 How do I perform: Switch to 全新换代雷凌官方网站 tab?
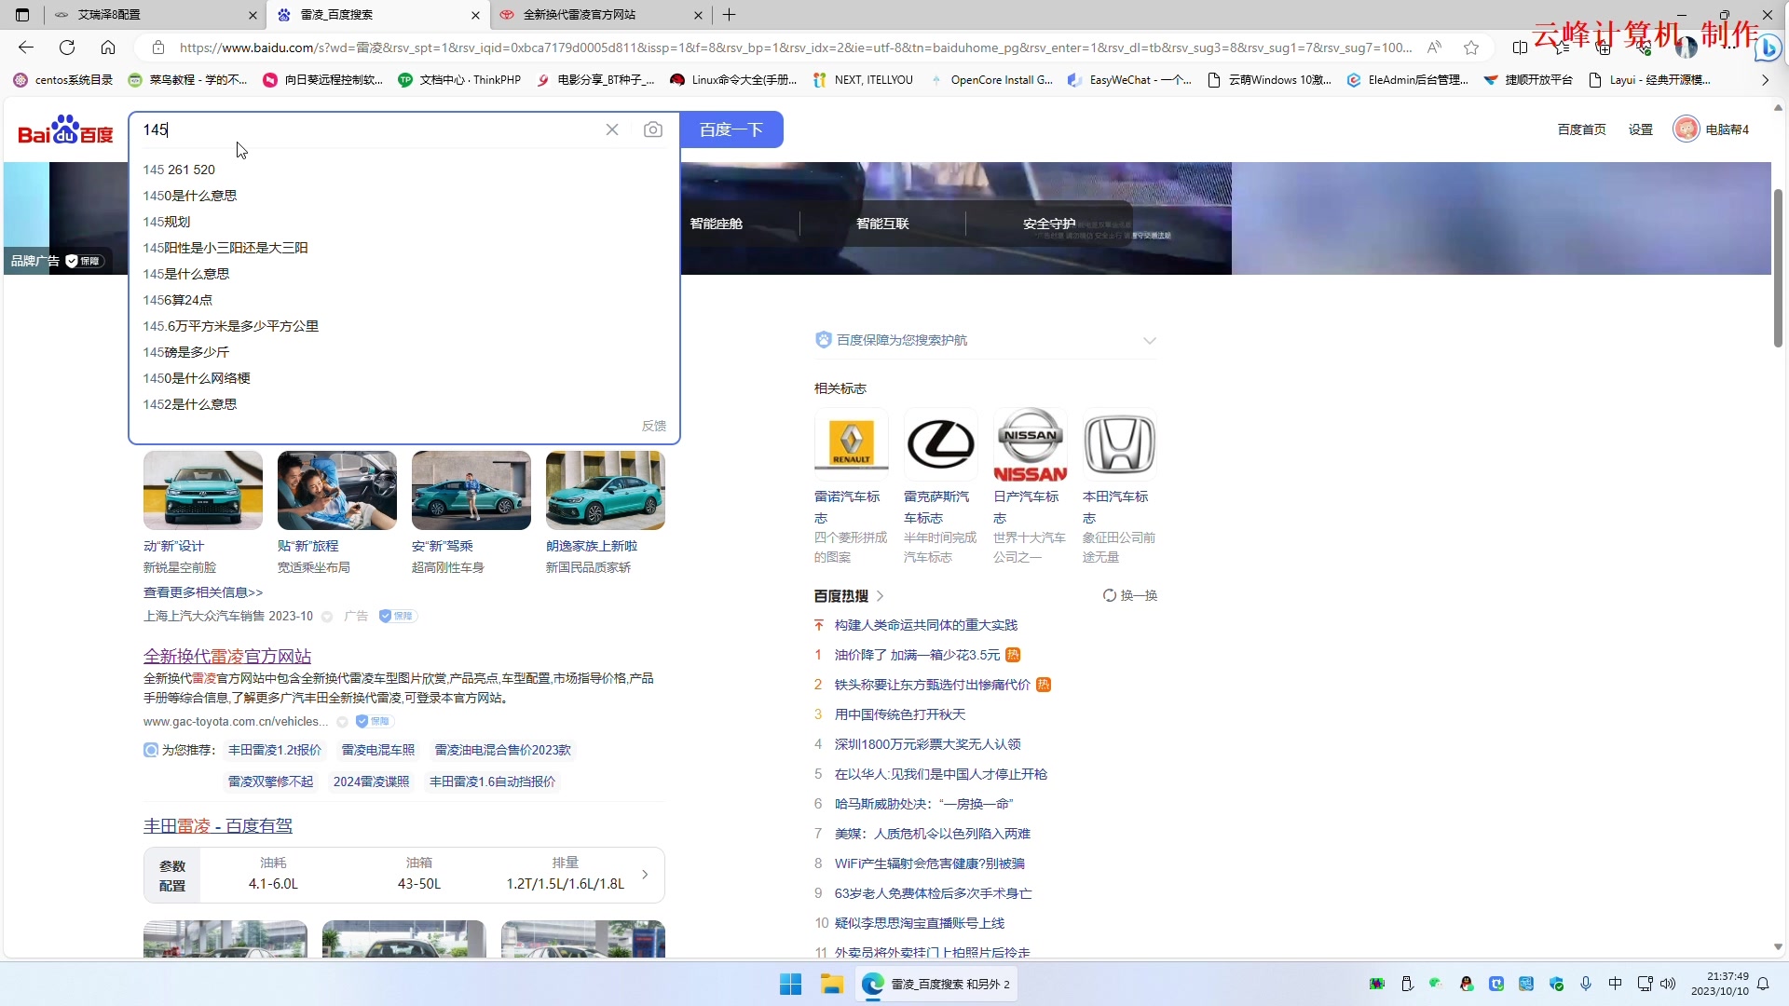pyautogui.click(x=600, y=15)
